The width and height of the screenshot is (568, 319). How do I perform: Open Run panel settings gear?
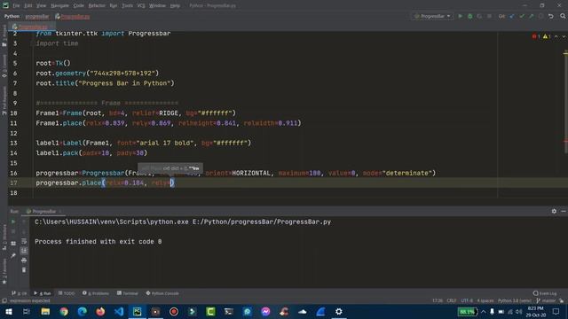tap(554, 211)
